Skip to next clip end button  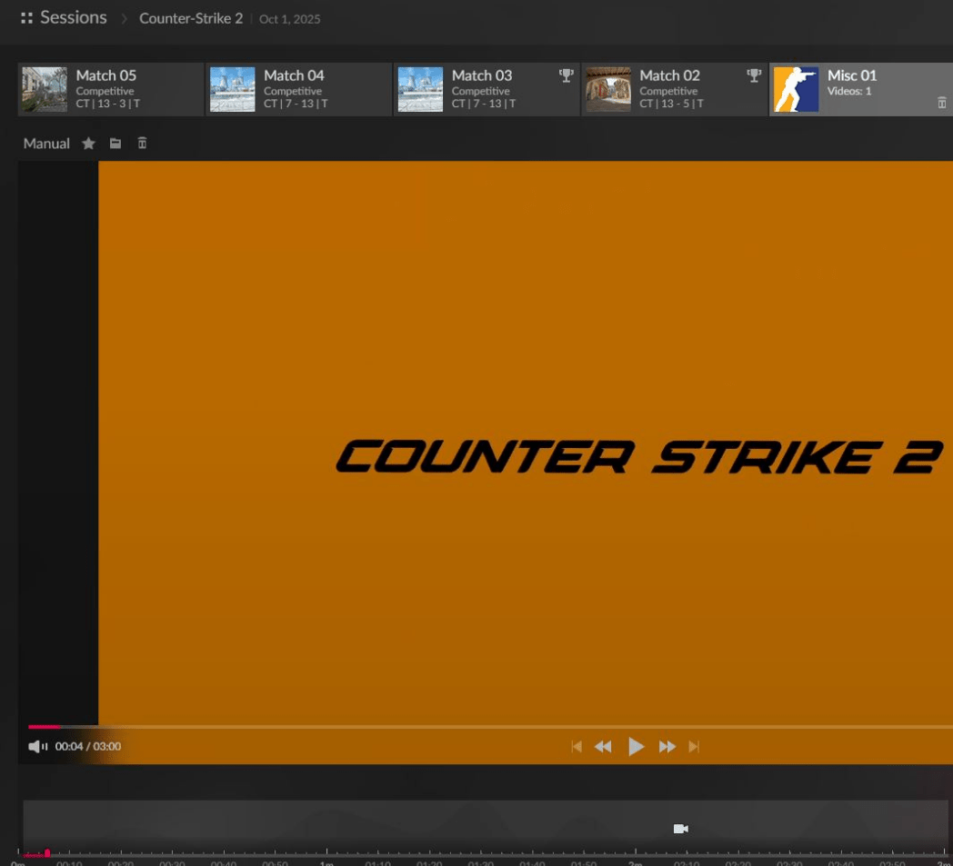694,746
